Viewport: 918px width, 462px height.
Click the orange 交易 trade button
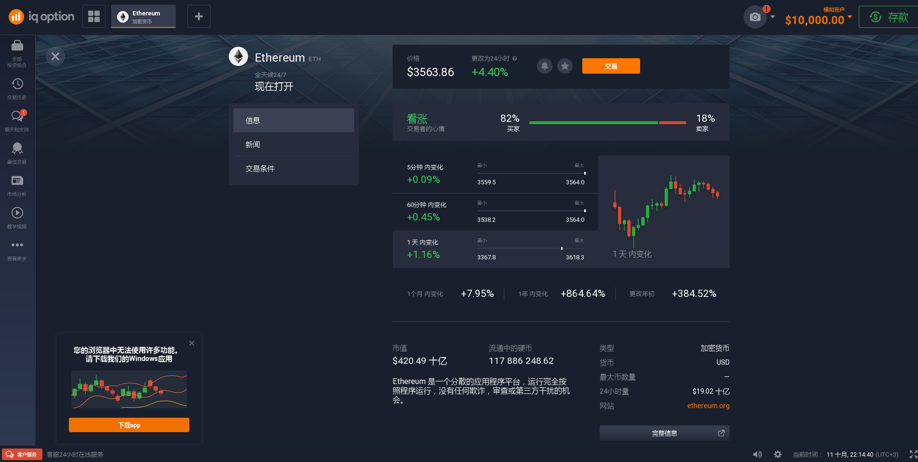(610, 66)
